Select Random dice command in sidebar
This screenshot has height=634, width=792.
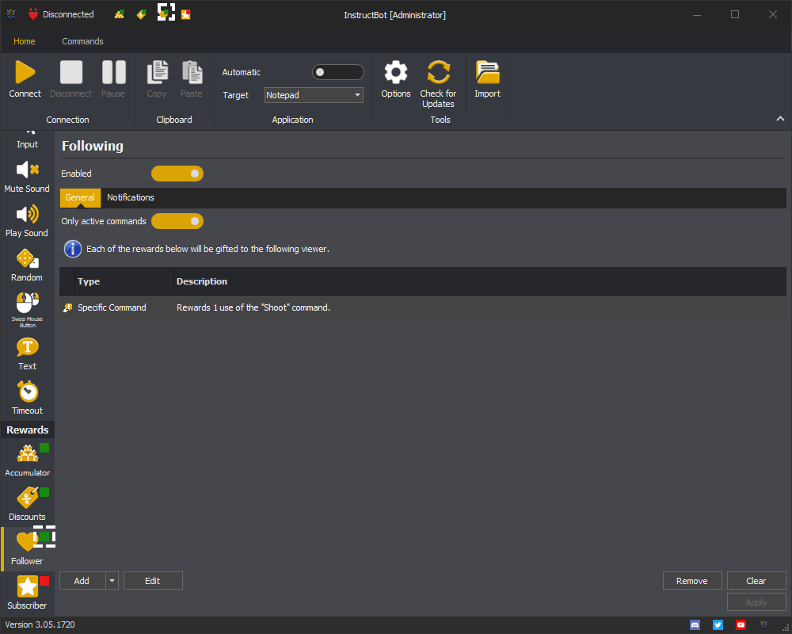(x=27, y=266)
